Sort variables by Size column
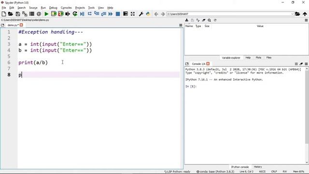Image resolution: width=309 pixels, height=174 pixels. click(x=207, y=26)
